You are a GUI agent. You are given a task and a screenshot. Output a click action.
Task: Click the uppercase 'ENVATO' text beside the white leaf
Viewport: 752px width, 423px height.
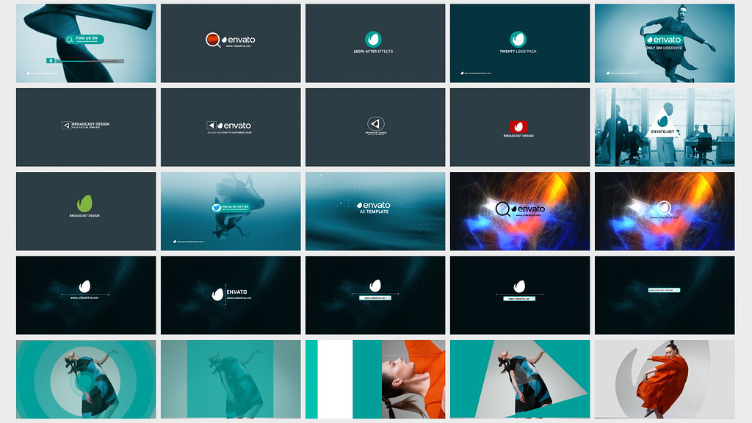click(237, 292)
